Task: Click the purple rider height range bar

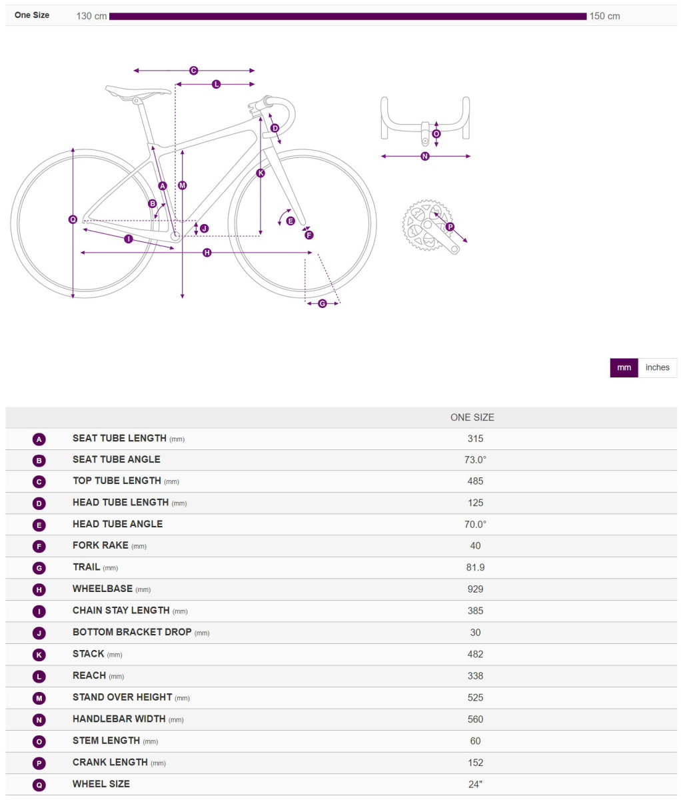Action: (348, 16)
